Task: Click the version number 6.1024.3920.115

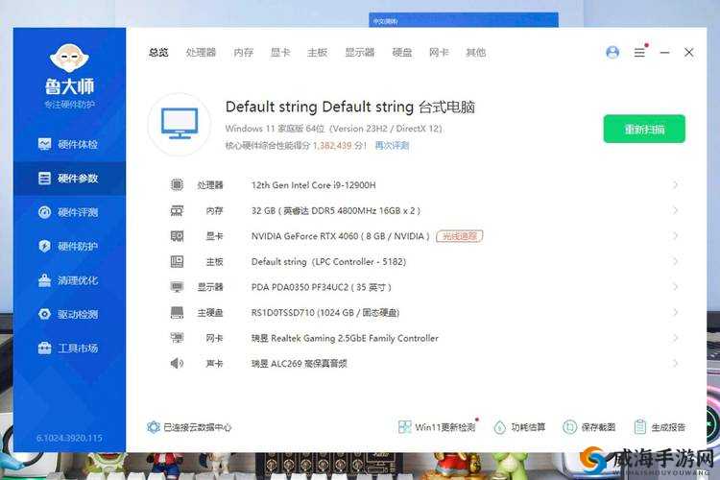Action: tap(69, 438)
